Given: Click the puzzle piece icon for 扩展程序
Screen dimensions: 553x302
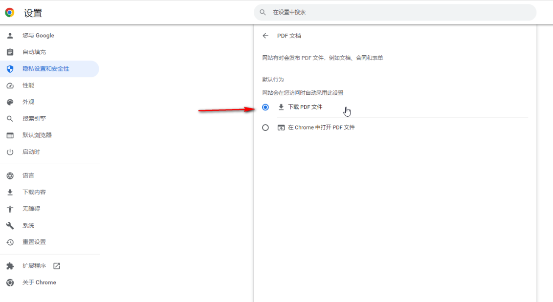Looking at the screenshot, I should coord(10,266).
